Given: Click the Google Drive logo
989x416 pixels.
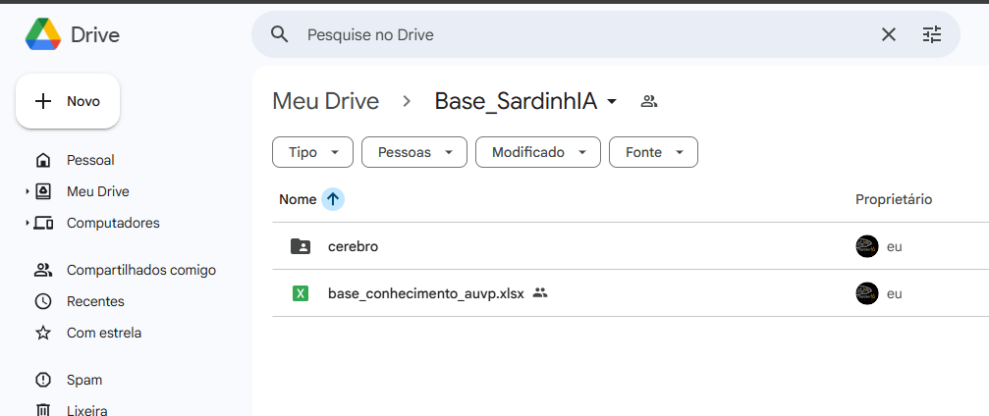Looking at the screenshot, I should (43, 34).
